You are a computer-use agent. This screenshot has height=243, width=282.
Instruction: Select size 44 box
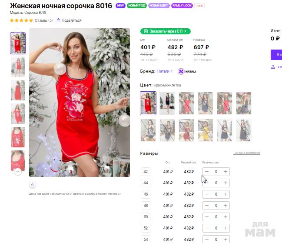tap(146, 183)
